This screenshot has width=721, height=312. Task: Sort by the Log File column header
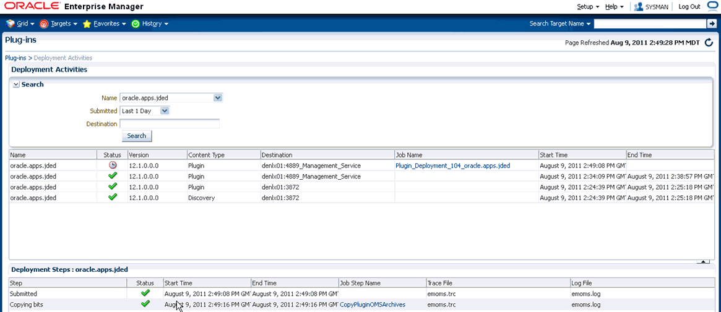point(642,283)
